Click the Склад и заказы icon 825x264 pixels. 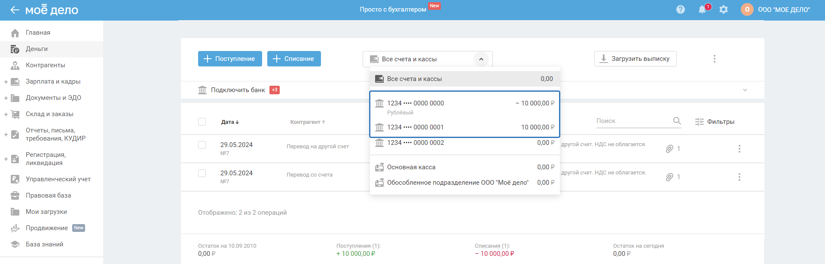15,114
